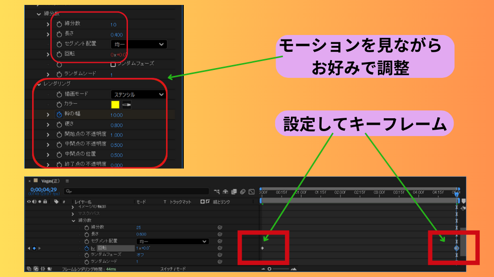Click the composition mini-flowchart icon
The image size is (494, 277).
pyautogui.click(x=217, y=191)
